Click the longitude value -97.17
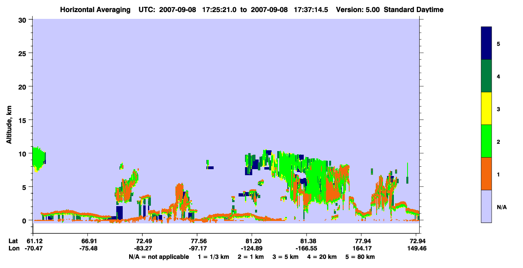 pyautogui.click(x=197, y=248)
